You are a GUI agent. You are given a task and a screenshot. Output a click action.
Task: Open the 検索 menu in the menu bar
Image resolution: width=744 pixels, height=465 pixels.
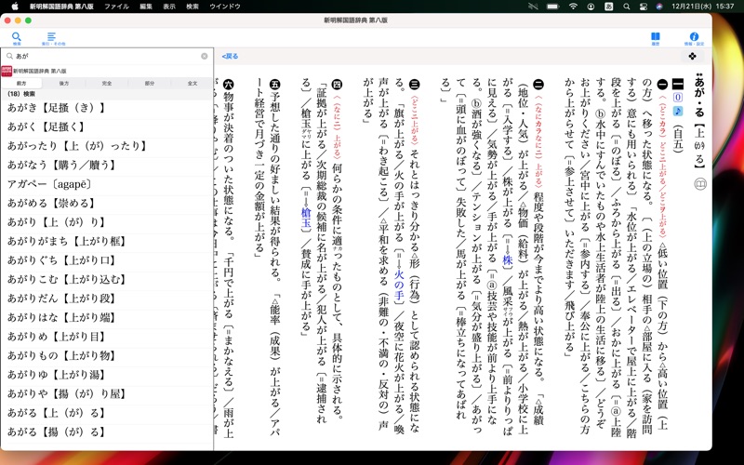pyautogui.click(x=193, y=7)
